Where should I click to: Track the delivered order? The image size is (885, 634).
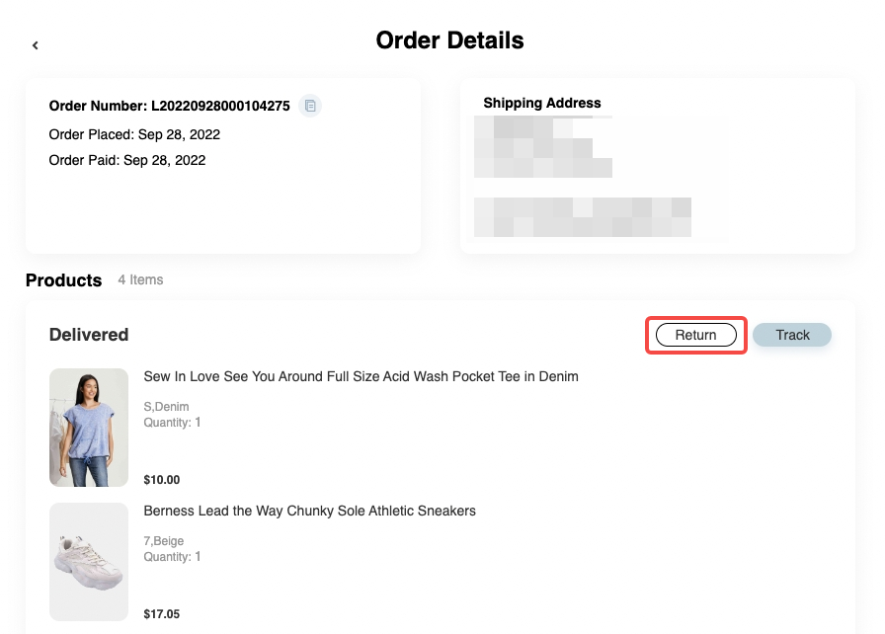pos(792,336)
